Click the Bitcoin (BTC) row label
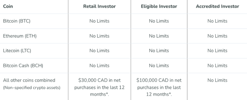The width and height of the screenshot is (247, 100). (x=17, y=21)
